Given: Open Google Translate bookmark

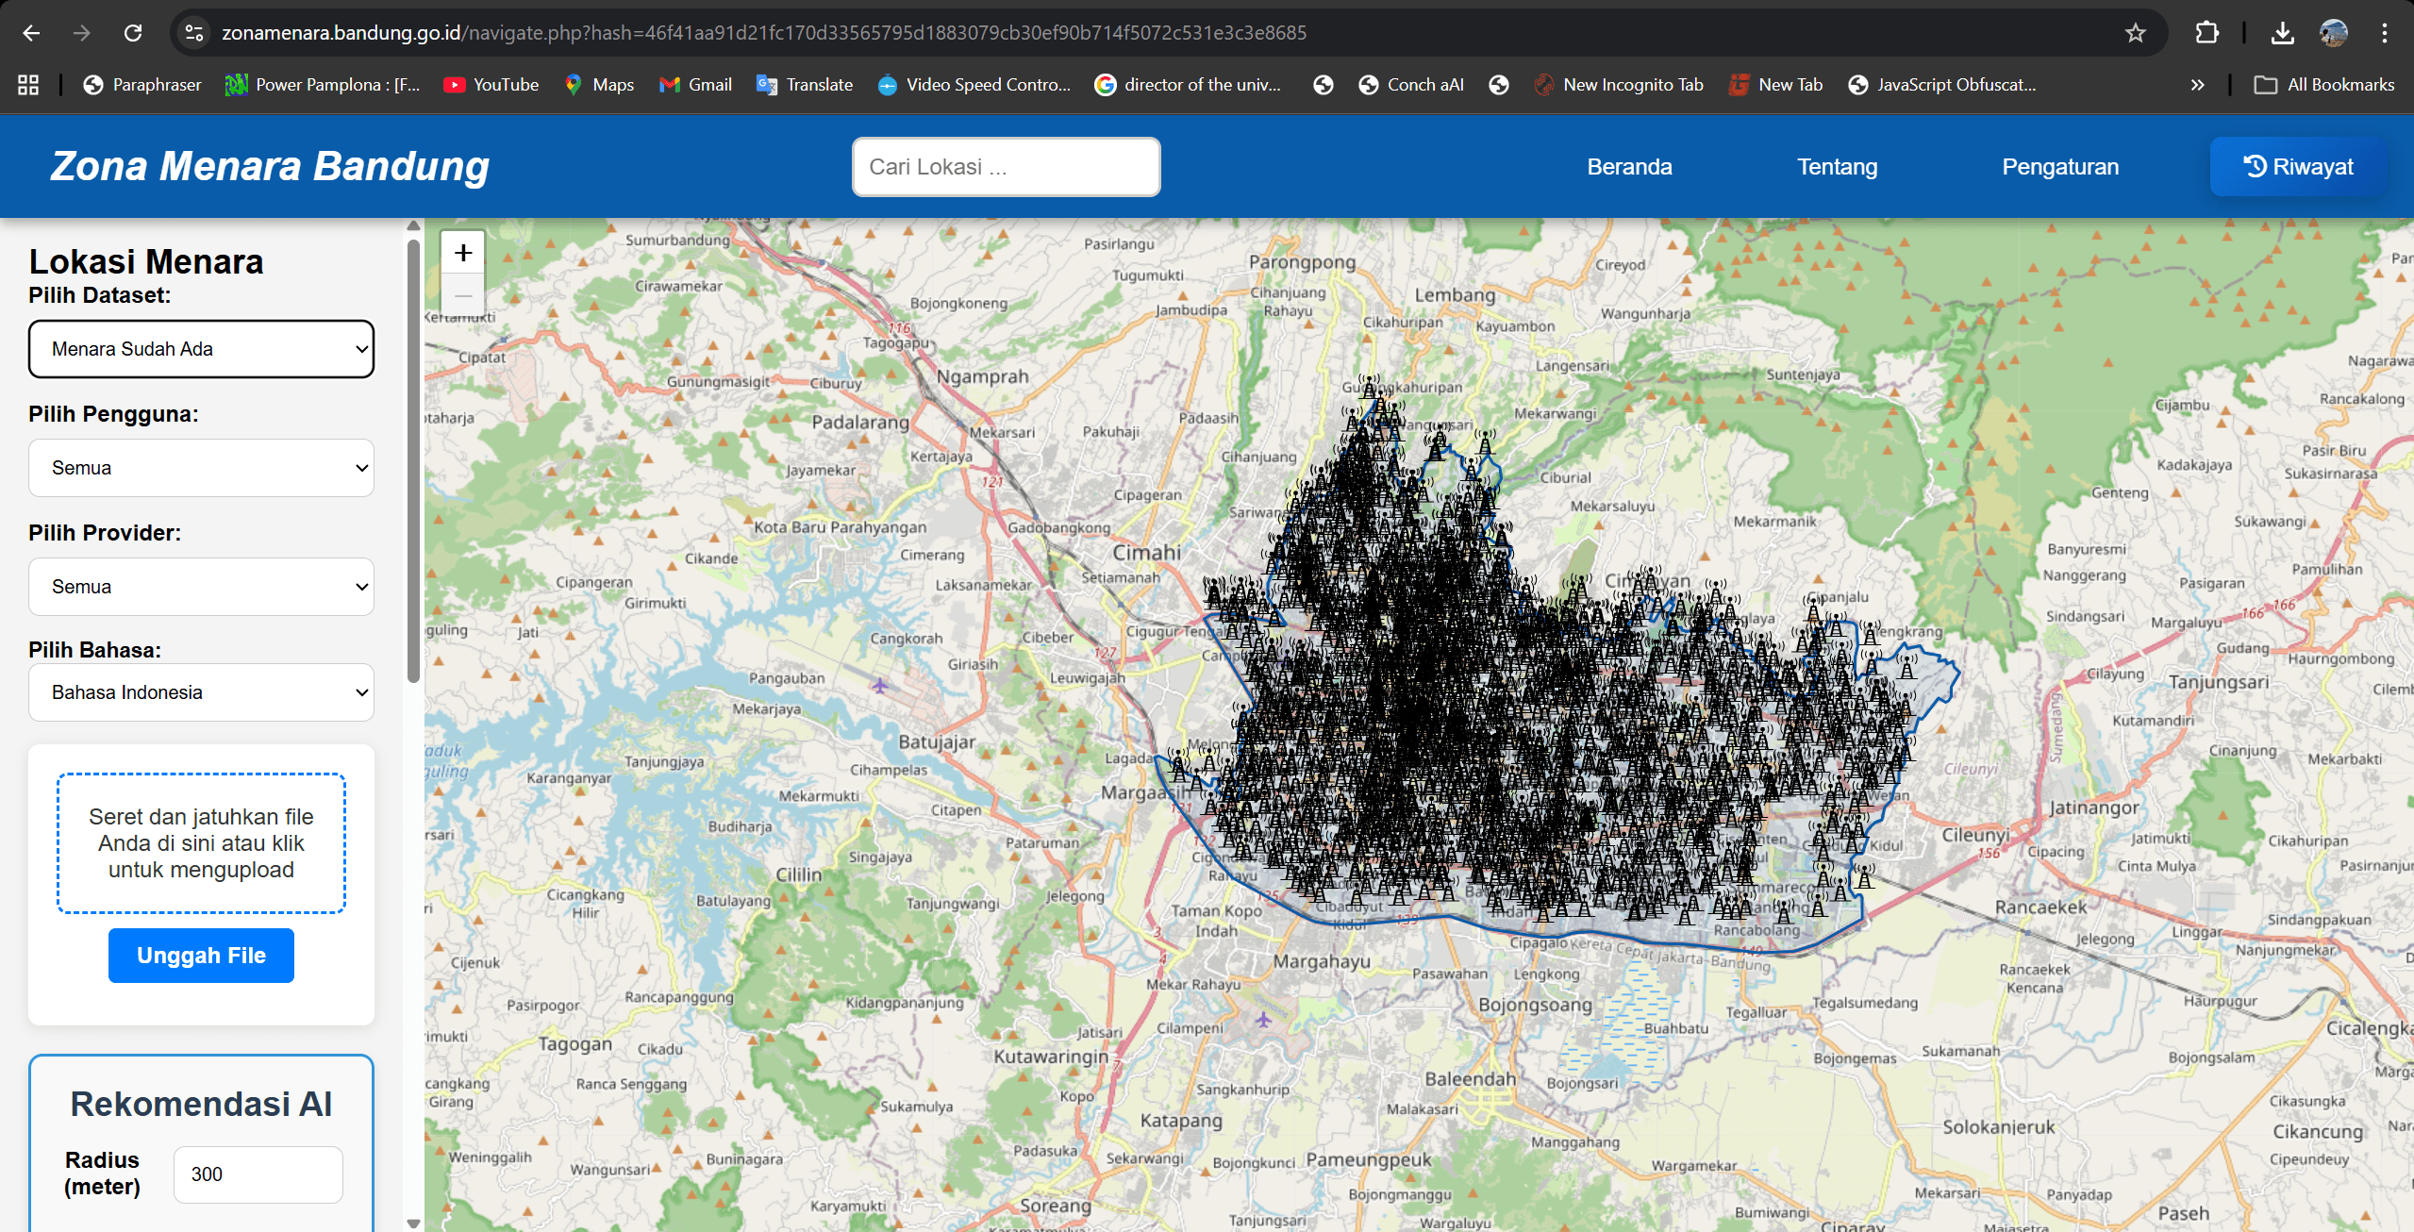Looking at the screenshot, I should [803, 84].
